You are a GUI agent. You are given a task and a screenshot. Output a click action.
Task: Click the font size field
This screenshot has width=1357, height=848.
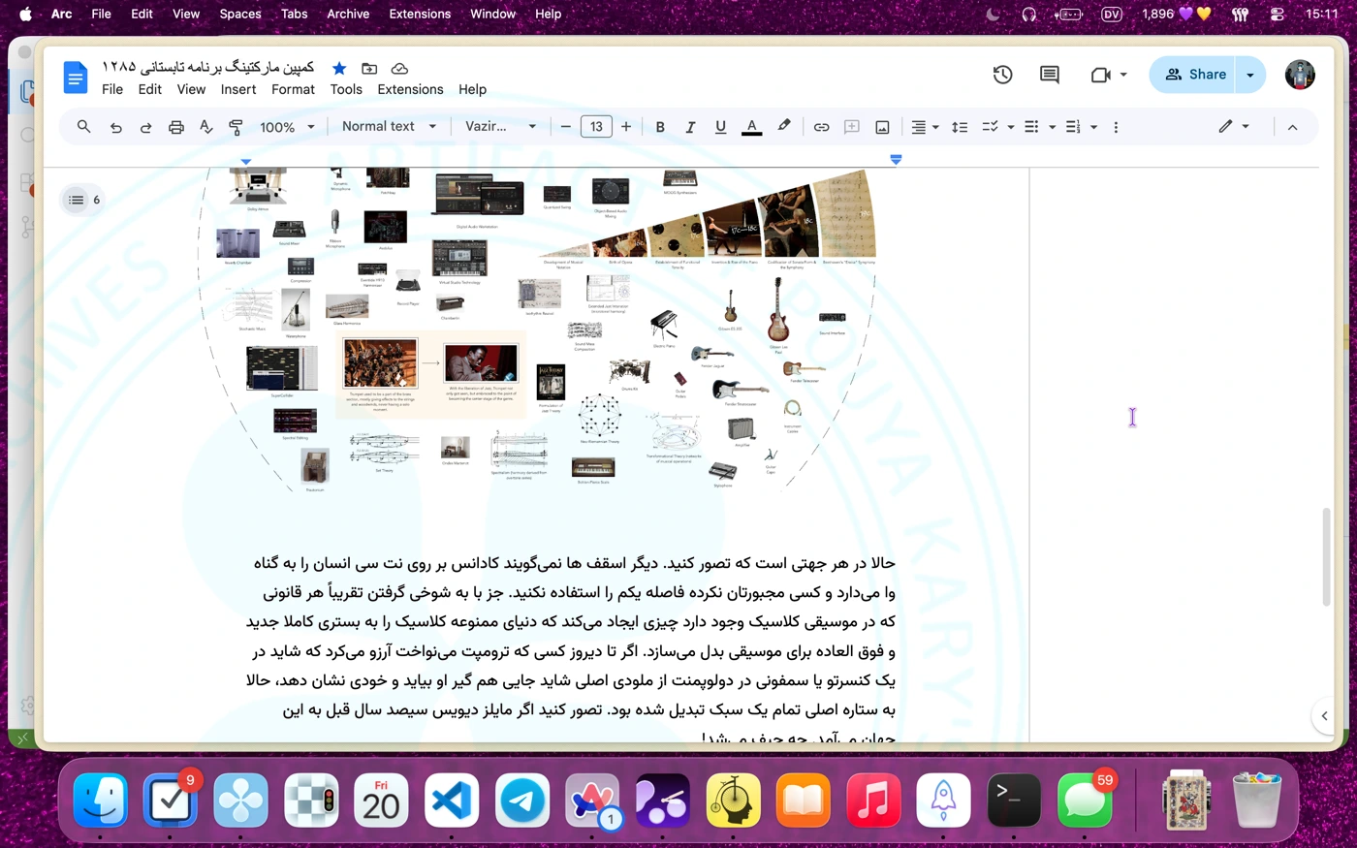(x=596, y=127)
